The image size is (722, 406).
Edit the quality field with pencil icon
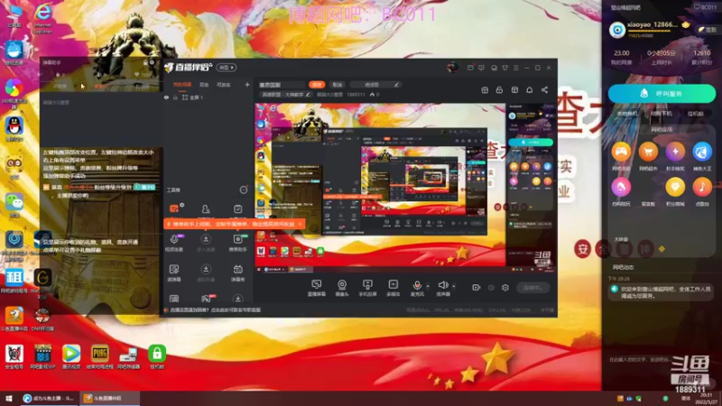(x=375, y=85)
